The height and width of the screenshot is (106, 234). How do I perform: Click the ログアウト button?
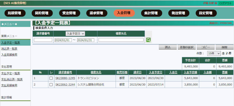226,3
